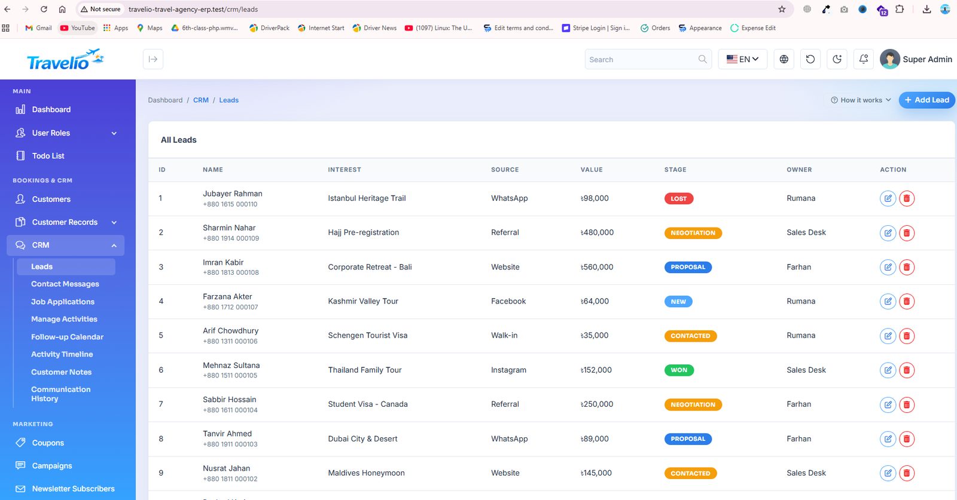The height and width of the screenshot is (500, 957).
Task: Open the browser downloads icon
Action: point(926,9)
